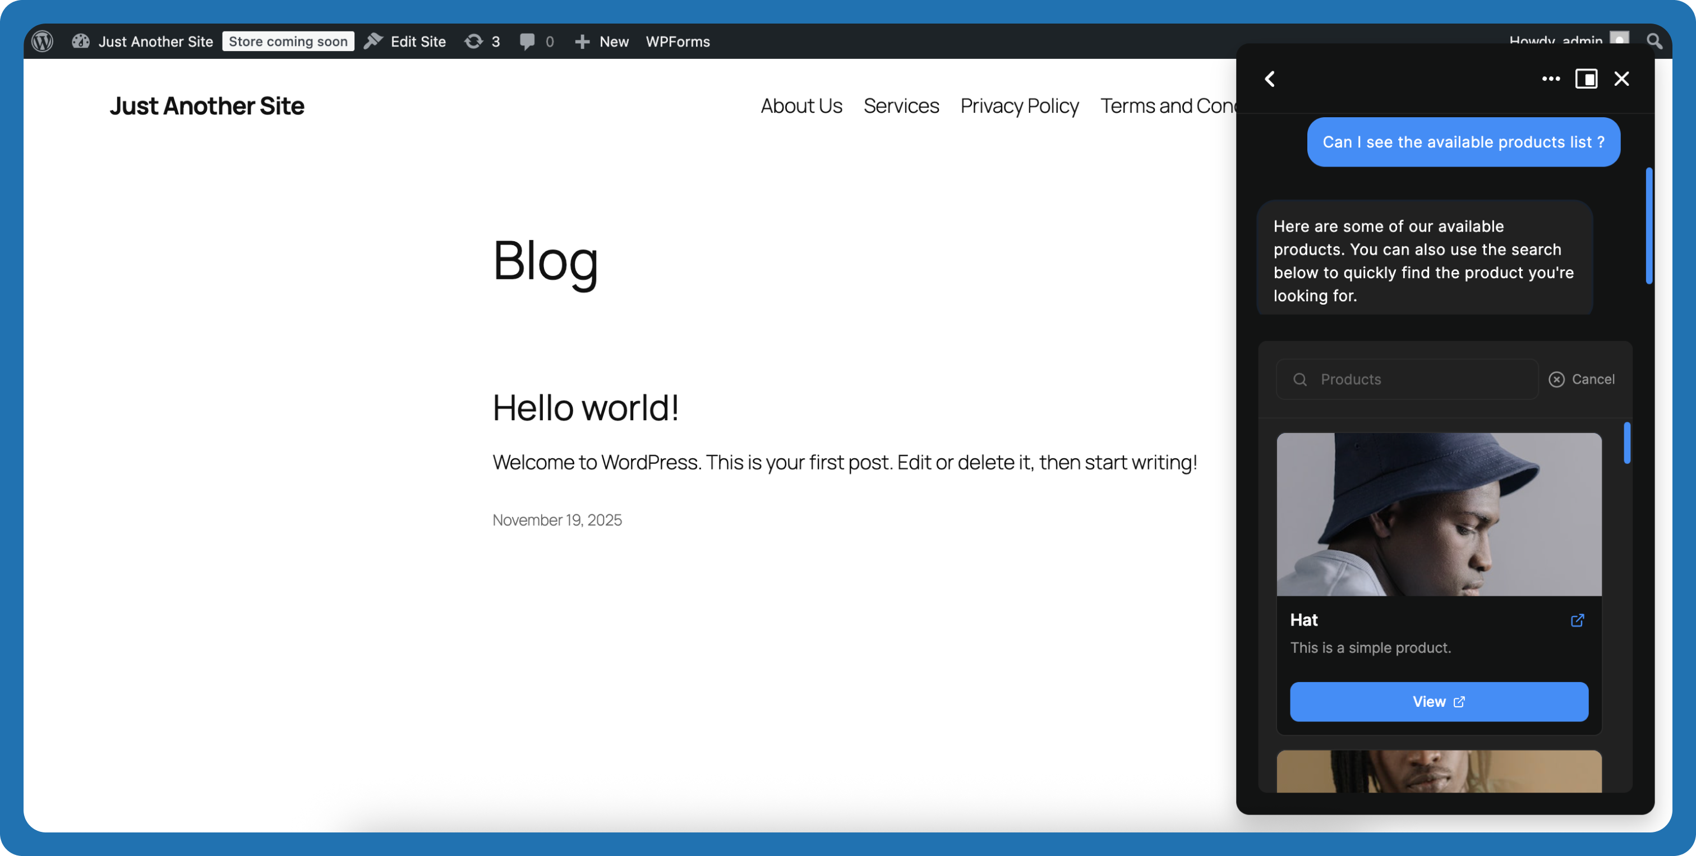Open chat more options ellipsis
This screenshot has height=856, width=1696.
coord(1551,79)
